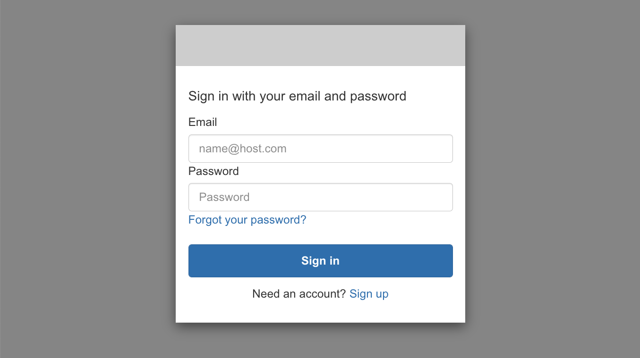The width and height of the screenshot is (640, 358).
Task: Open the Forgot your password link
Action: point(247,220)
